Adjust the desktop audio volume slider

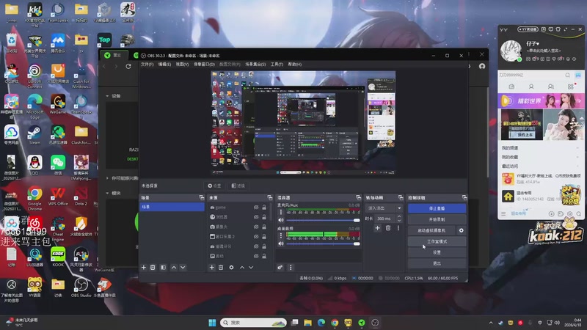point(323,243)
